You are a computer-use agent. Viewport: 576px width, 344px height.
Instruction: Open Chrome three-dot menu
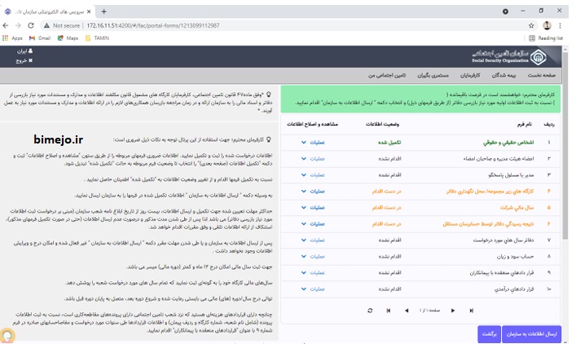560,25
